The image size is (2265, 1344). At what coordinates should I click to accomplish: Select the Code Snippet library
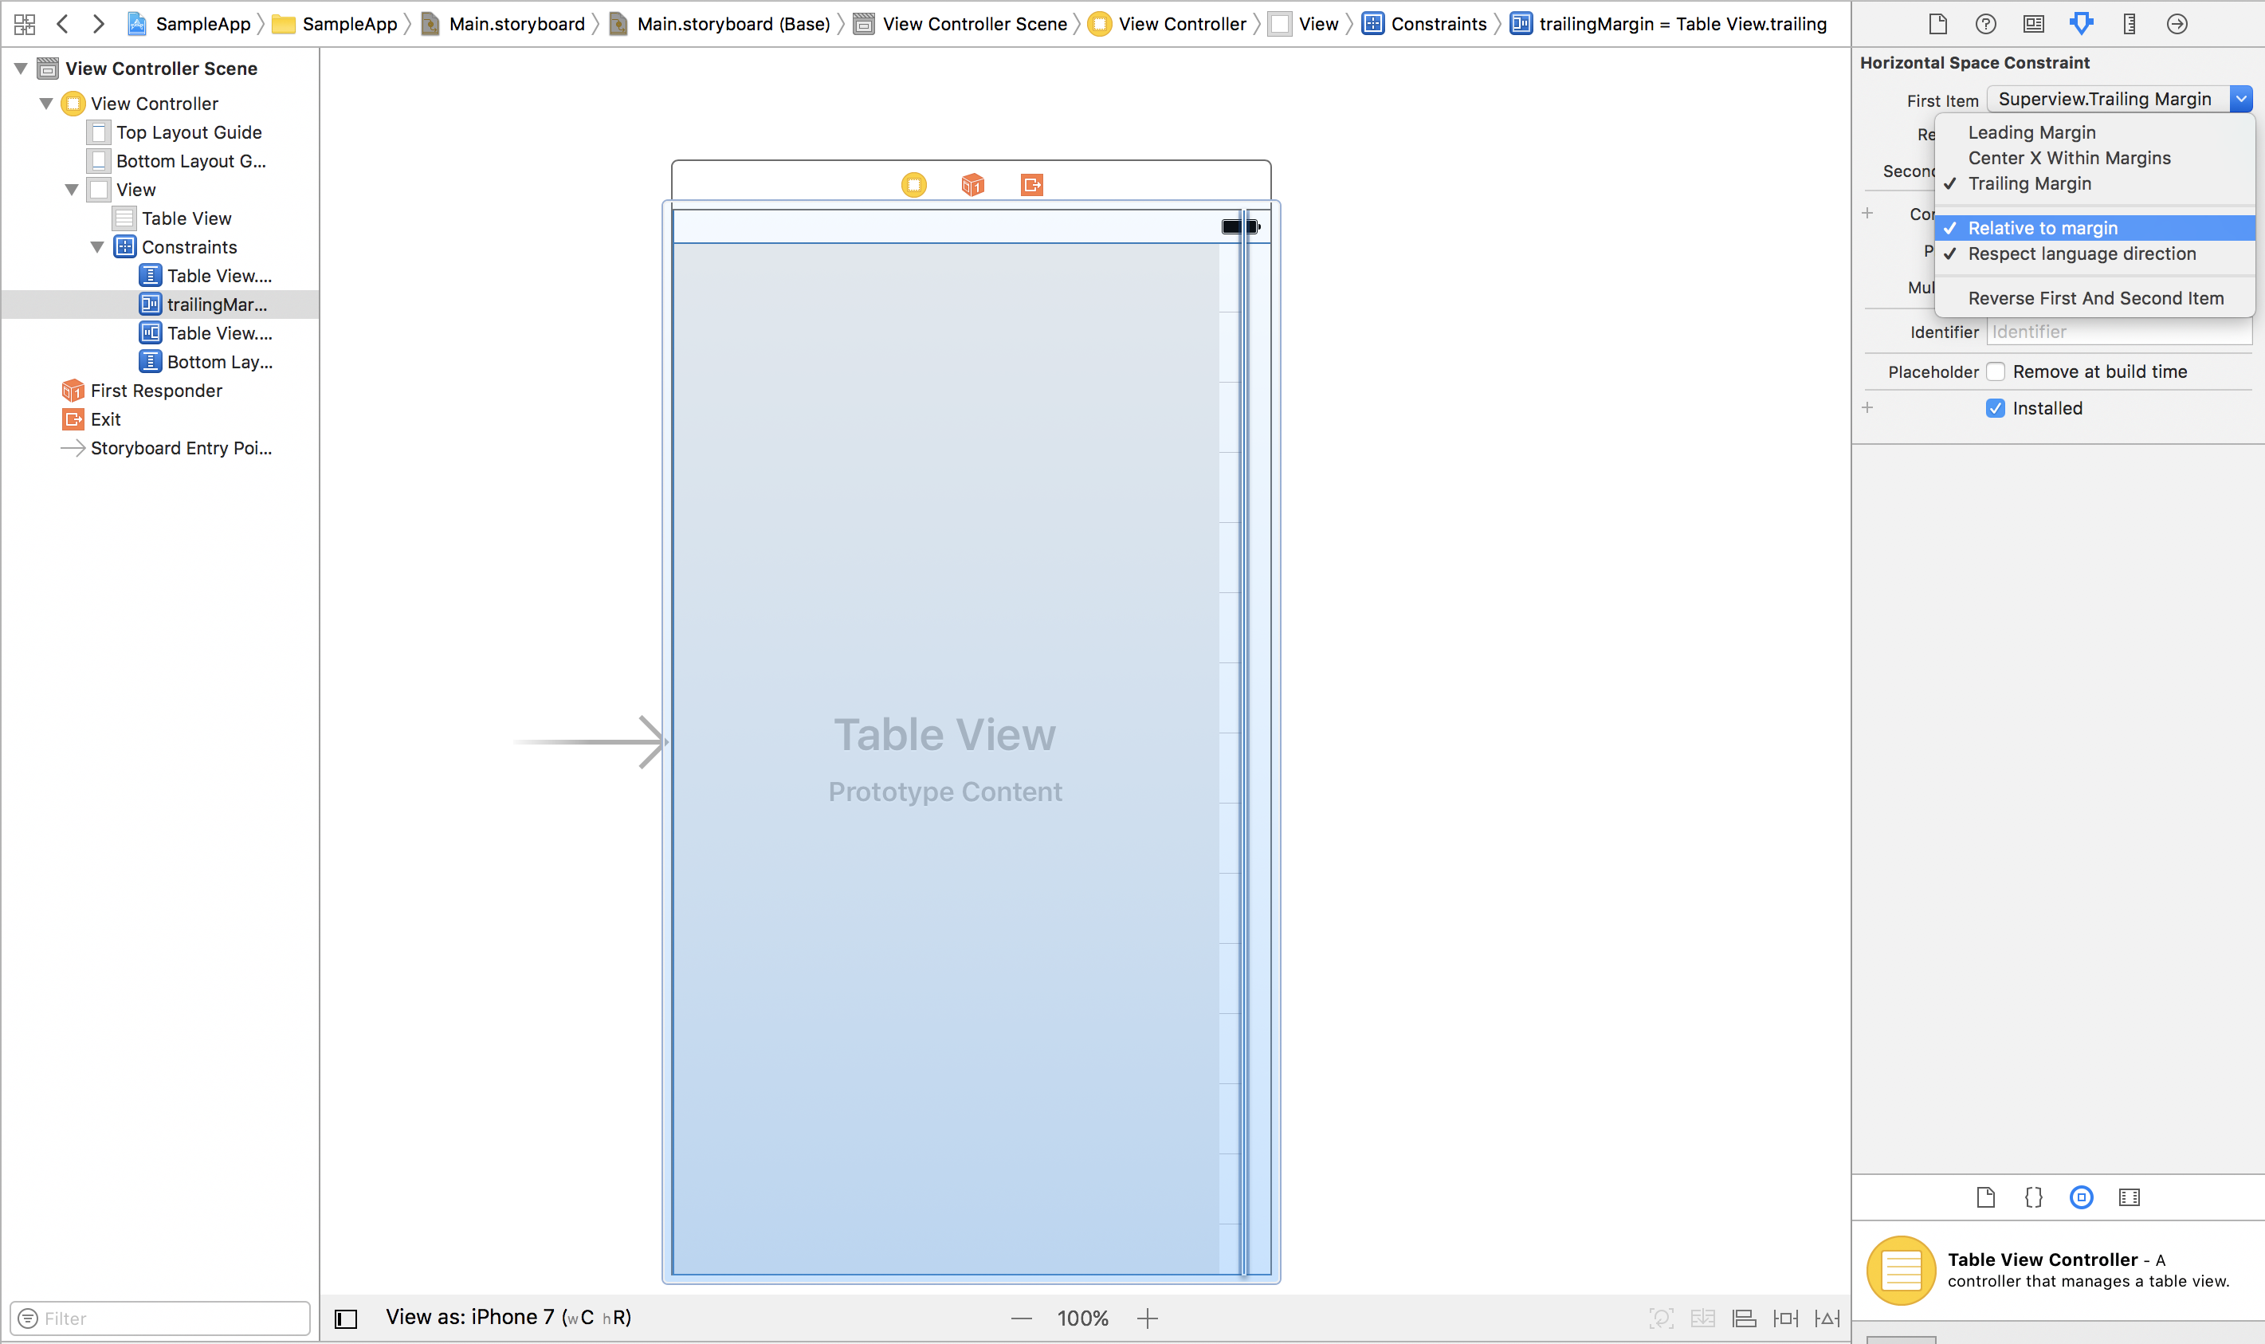coord(2032,1197)
